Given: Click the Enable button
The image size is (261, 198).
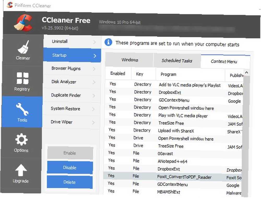Looking at the screenshot, I should pos(70,153).
